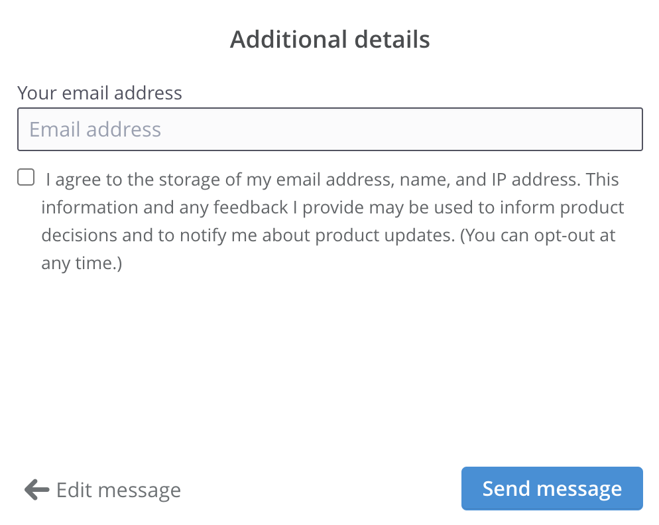Focus the field with Email address placeholder

[x=329, y=129]
